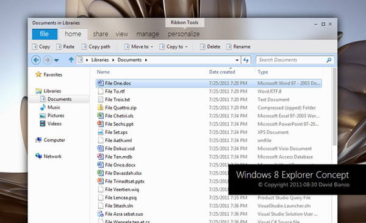Click the up one level arrow
366x223 pixels.
pos(71,60)
